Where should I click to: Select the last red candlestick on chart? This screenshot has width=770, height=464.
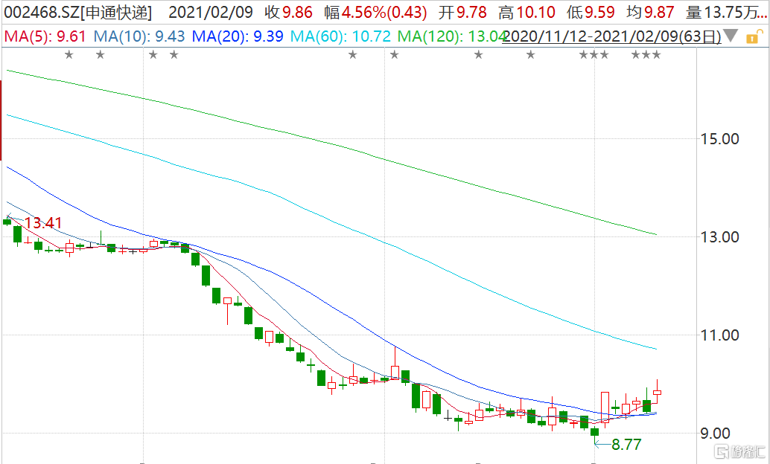click(x=657, y=393)
